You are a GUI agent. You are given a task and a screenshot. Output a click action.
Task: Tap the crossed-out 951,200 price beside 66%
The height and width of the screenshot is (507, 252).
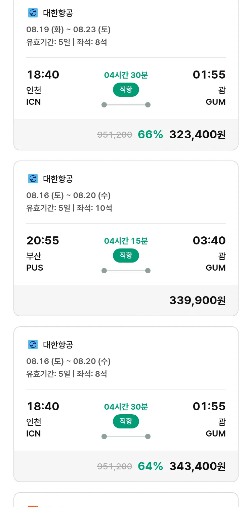click(115, 135)
